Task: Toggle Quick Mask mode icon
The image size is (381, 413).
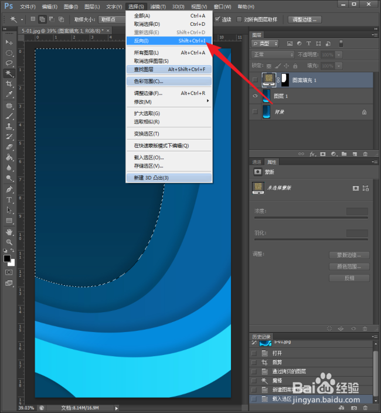Action: [9, 272]
